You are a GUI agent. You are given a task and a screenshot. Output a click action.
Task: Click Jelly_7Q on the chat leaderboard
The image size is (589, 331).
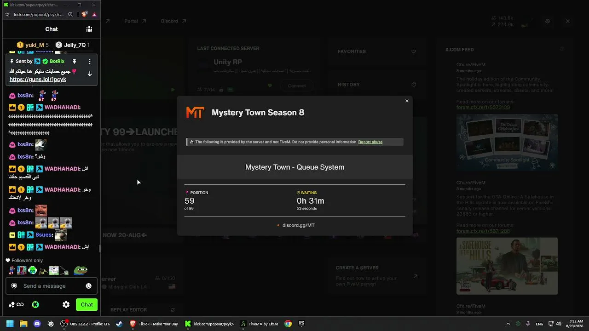(75, 45)
